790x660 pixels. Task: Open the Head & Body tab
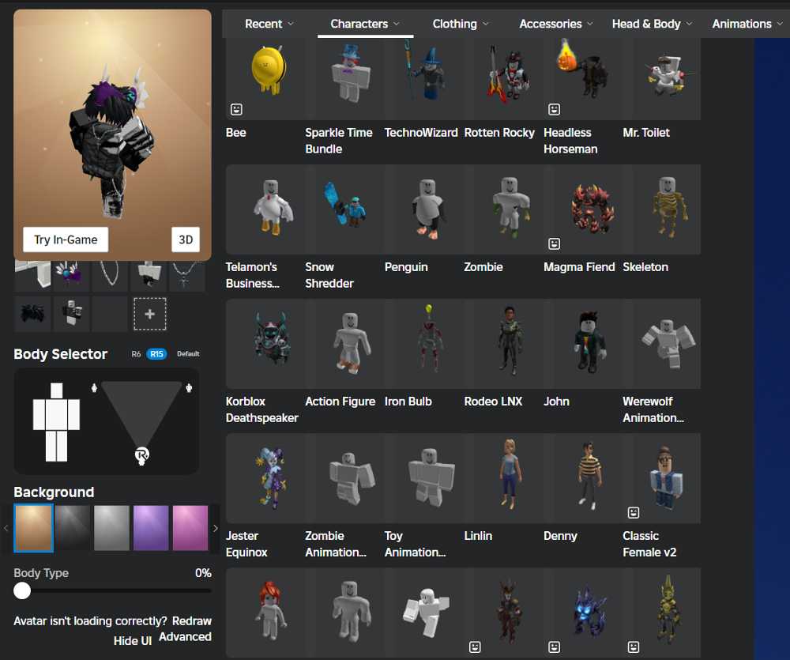[652, 24]
